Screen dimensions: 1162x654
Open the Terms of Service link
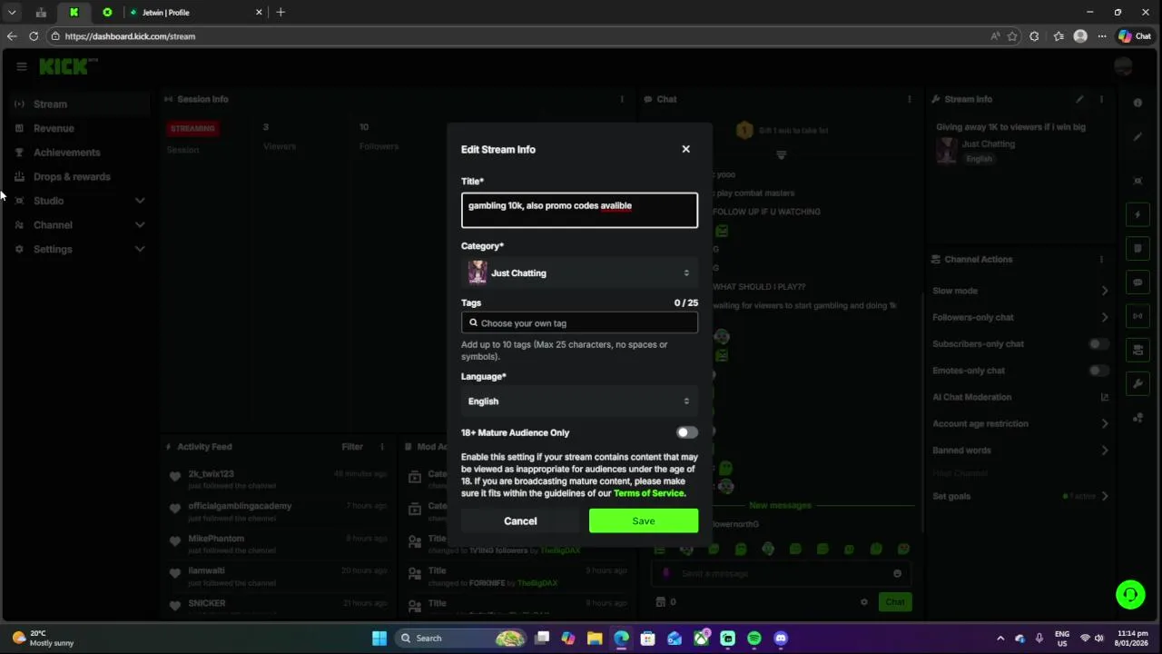click(648, 493)
